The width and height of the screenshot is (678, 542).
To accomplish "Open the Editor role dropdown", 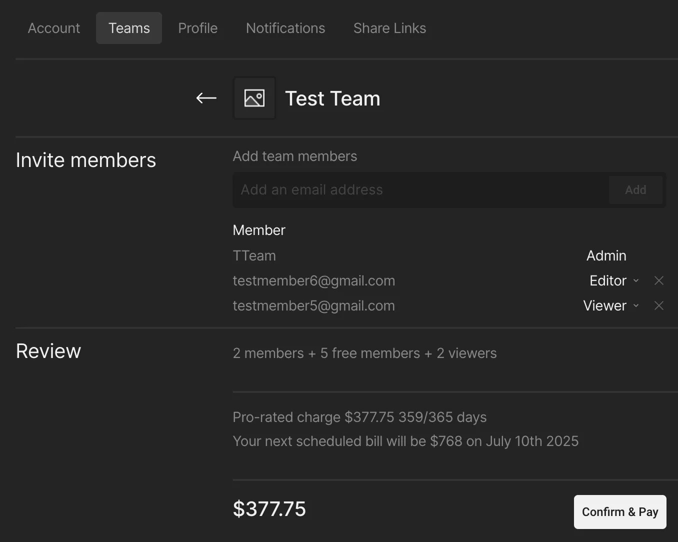I will click(x=614, y=280).
